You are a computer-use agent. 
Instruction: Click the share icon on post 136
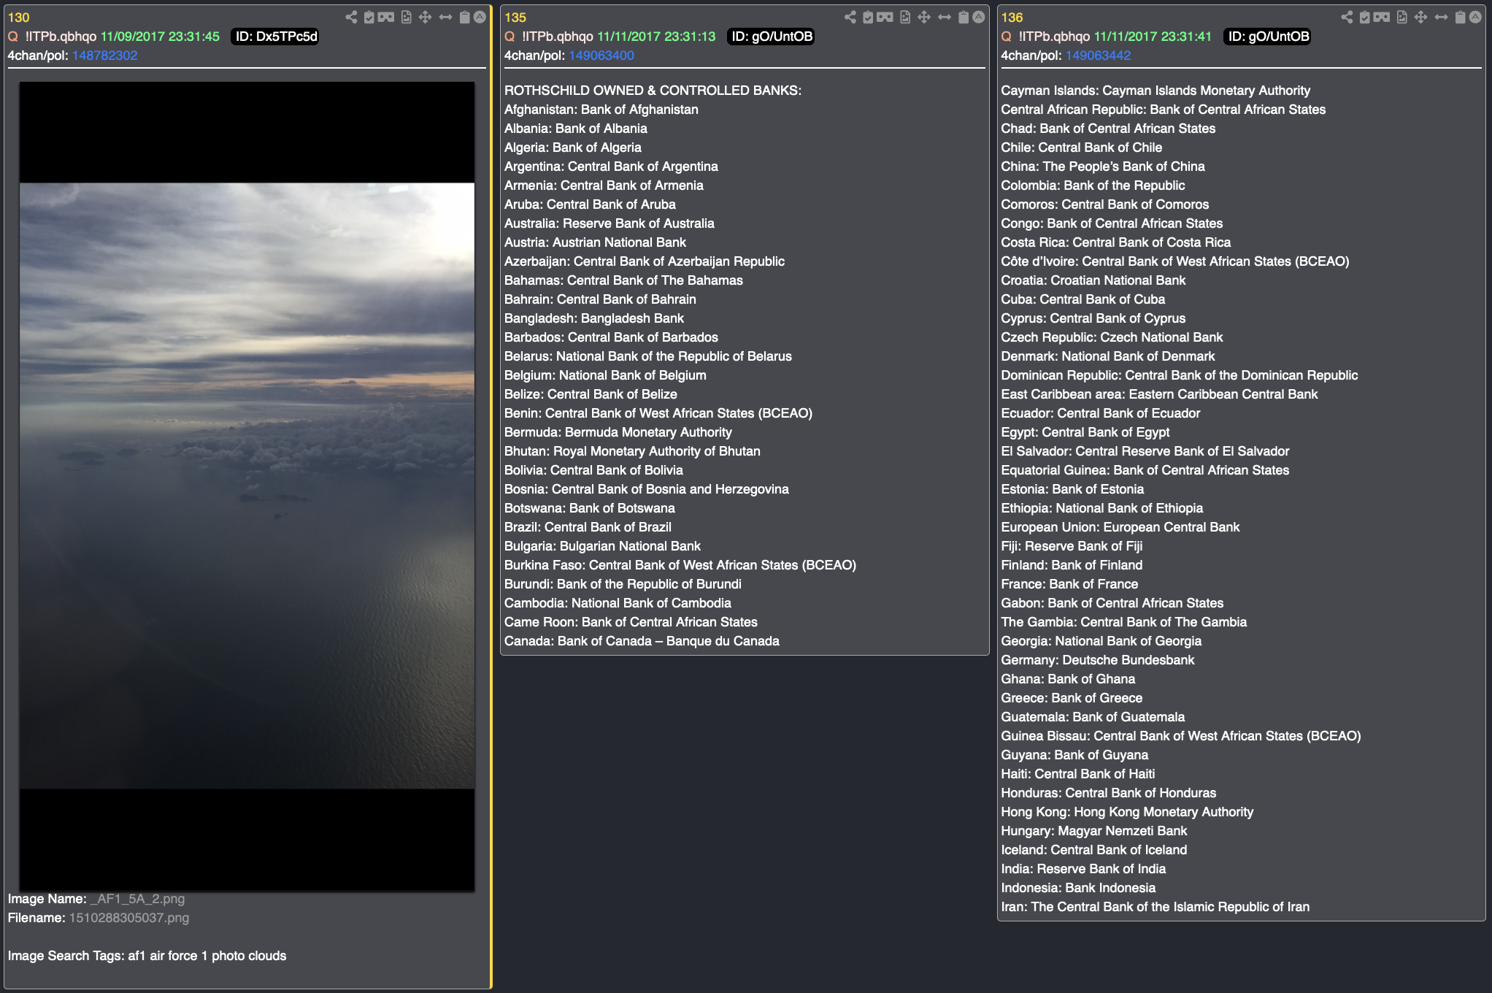point(1347,17)
